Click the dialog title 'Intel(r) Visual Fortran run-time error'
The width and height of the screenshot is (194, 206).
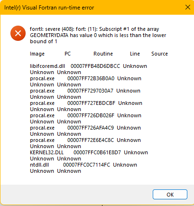click(49, 8)
